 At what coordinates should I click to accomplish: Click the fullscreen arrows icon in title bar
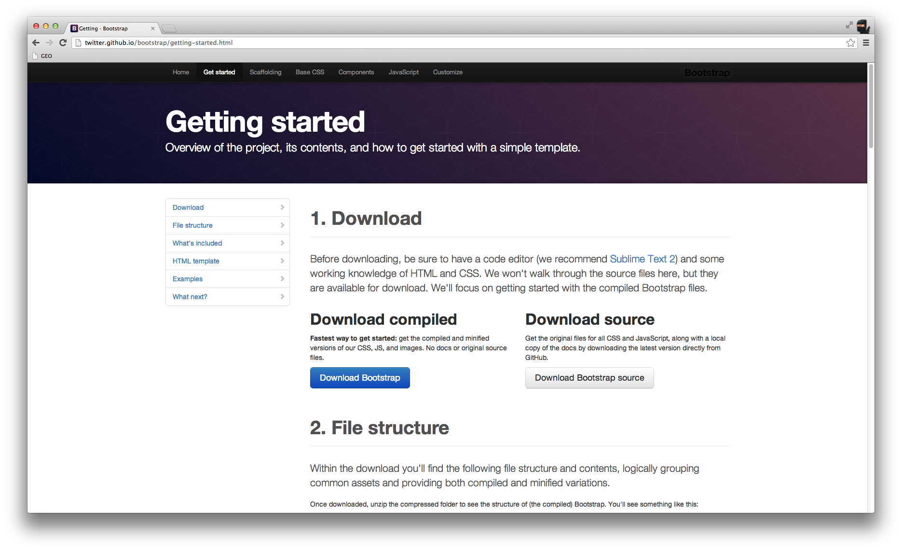click(849, 25)
